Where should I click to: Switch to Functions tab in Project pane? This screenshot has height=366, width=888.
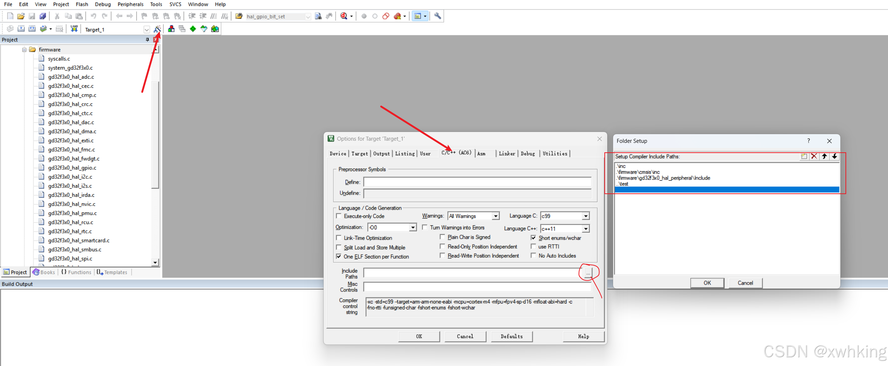pyautogui.click(x=76, y=272)
